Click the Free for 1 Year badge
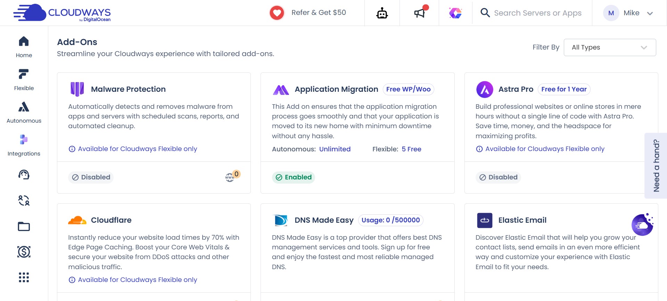This screenshot has width=667, height=301. 564,89
